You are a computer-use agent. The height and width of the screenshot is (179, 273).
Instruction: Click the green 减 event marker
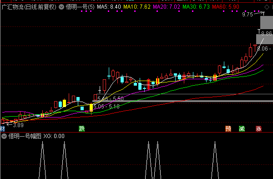(242, 128)
